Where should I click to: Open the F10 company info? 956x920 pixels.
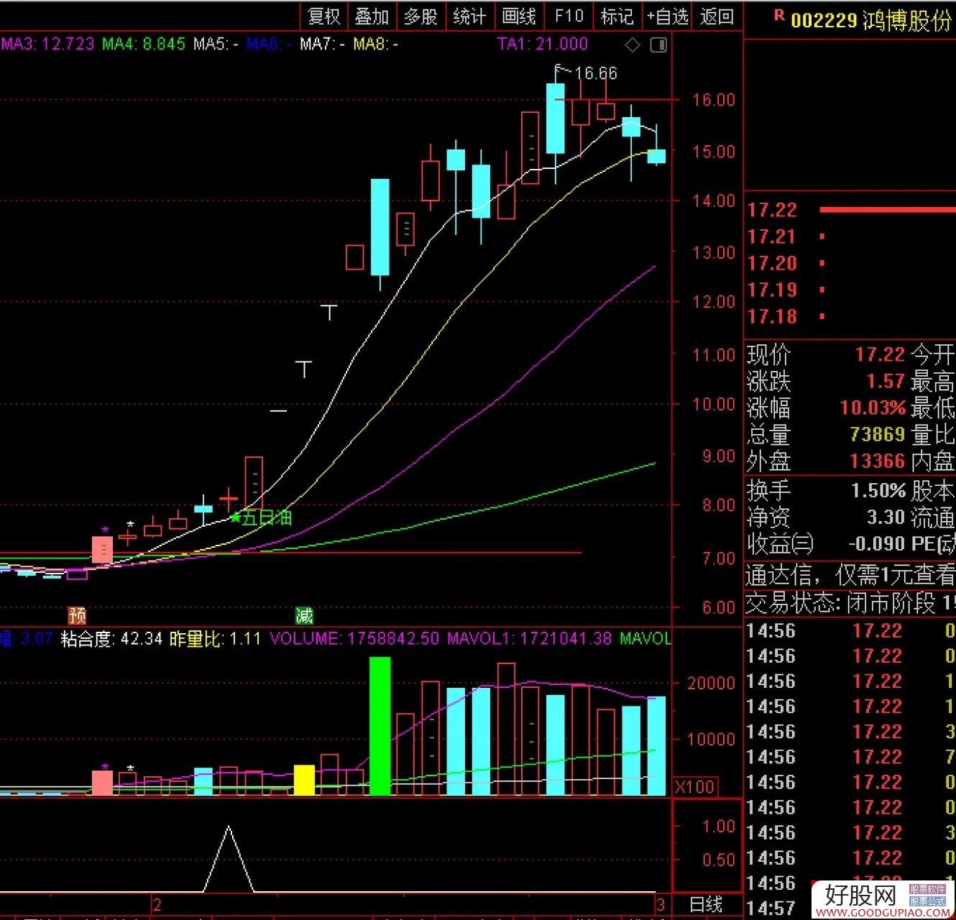[569, 16]
